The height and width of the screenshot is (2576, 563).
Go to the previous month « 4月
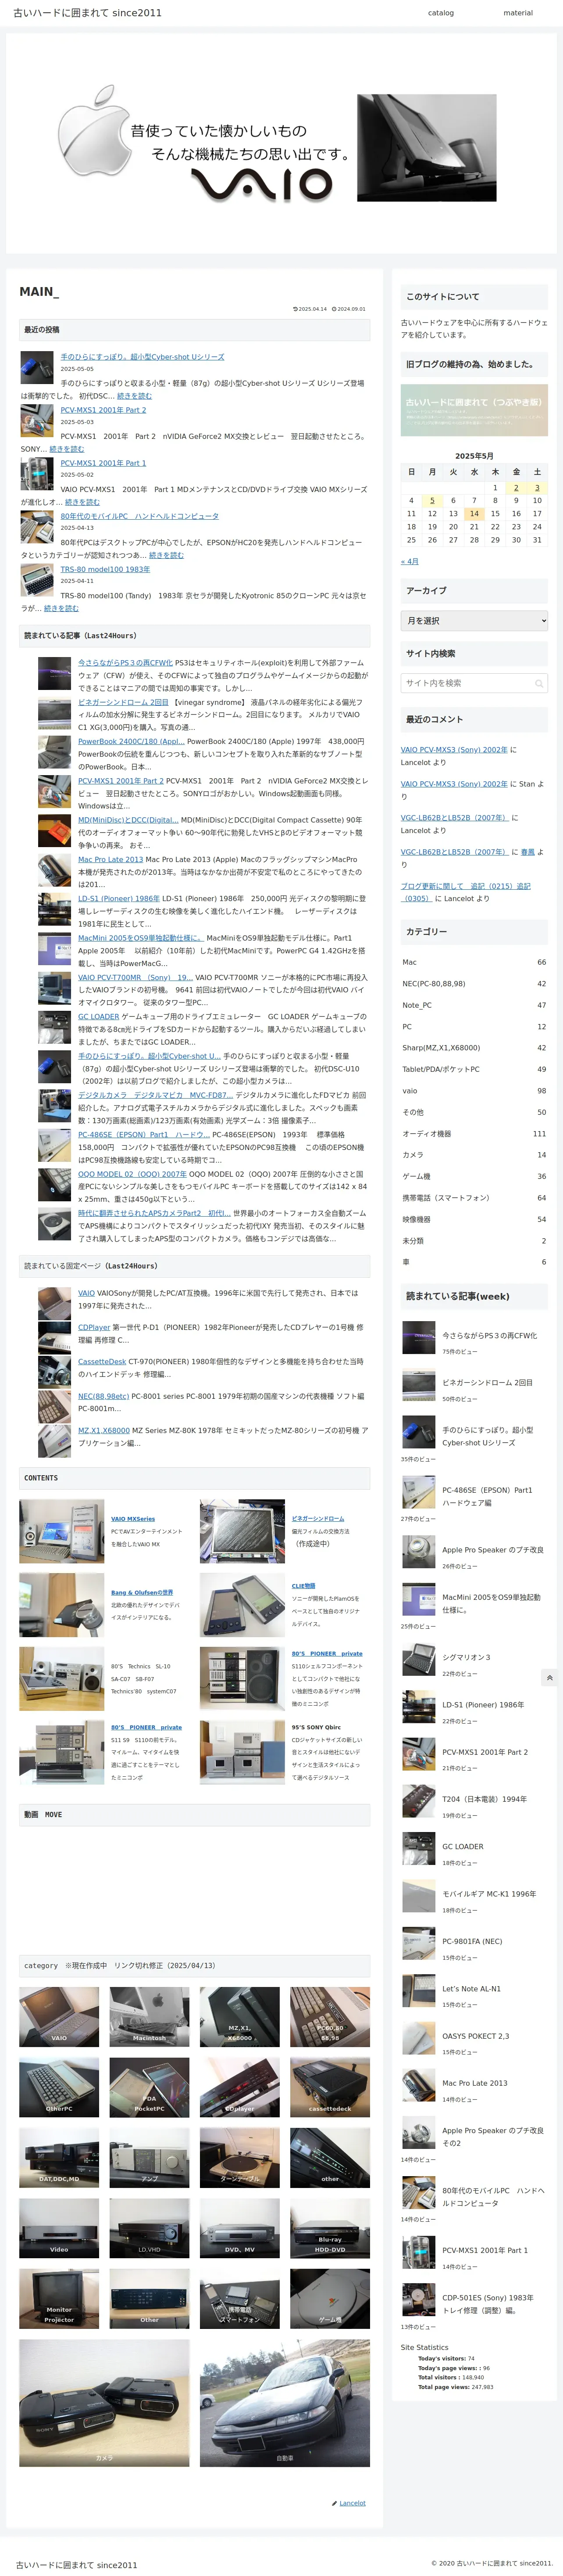[409, 562]
